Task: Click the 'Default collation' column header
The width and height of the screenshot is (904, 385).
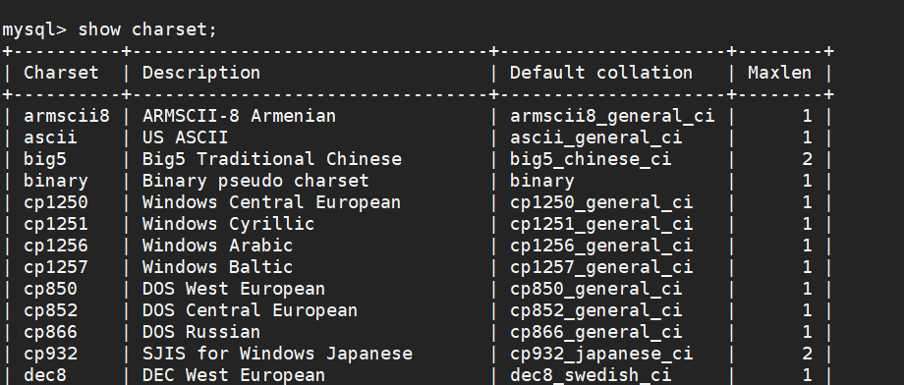Action: point(601,73)
